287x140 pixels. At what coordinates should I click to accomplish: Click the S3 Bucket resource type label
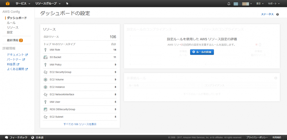point(55,57)
